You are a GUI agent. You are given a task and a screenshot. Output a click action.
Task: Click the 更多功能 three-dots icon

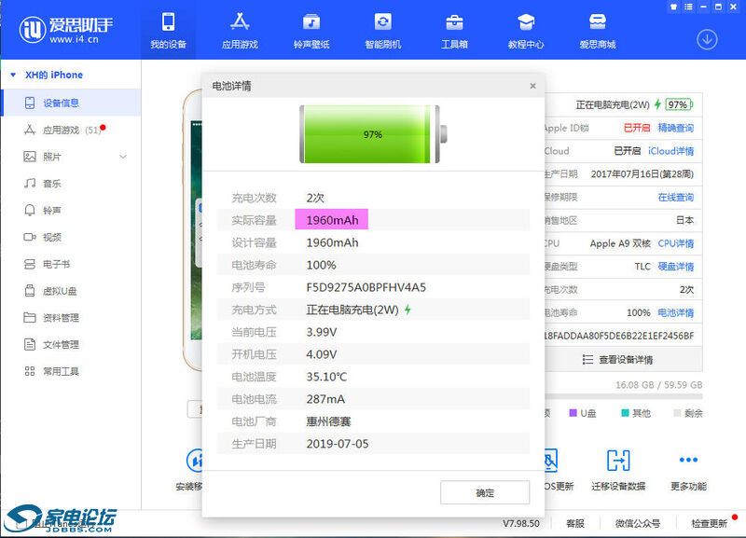tap(688, 460)
